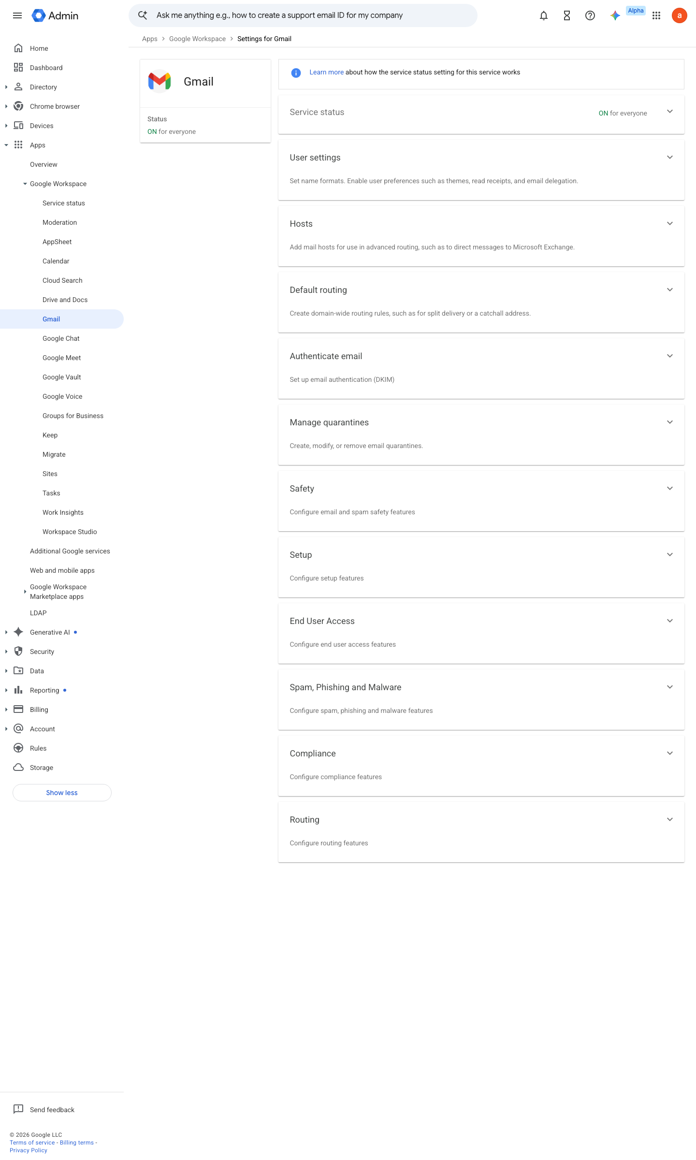Select Drive and Docs in sidebar

point(65,300)
